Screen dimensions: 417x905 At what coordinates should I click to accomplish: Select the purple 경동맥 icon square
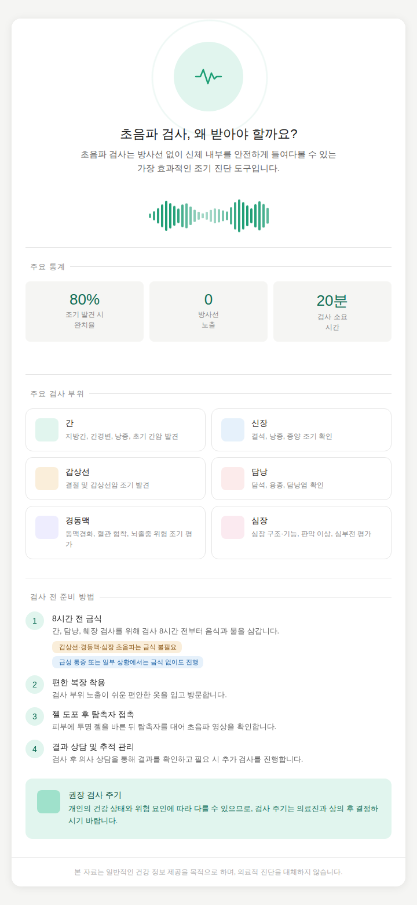tap(47, 527)
